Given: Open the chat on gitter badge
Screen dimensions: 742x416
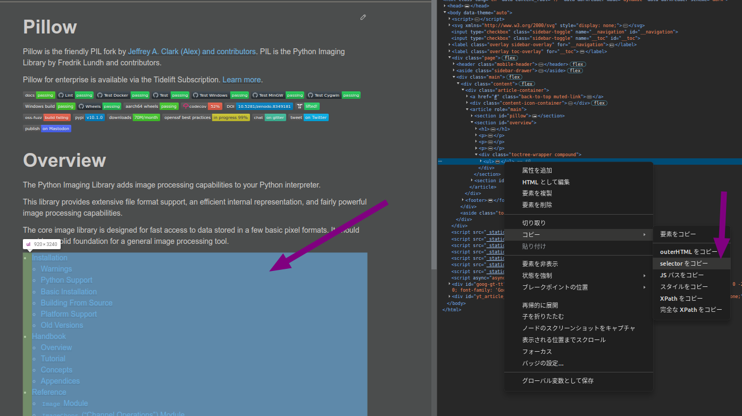Looking at the screenshot, I should (269, 117).
